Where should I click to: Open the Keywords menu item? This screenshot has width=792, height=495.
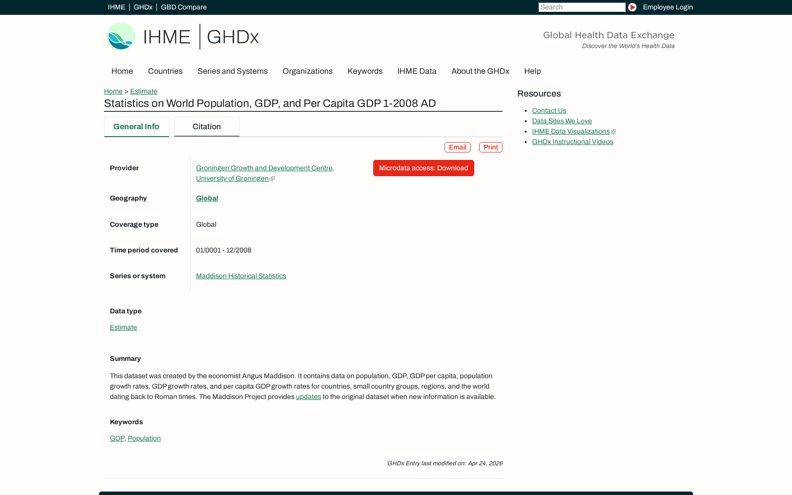pos(365,71)
